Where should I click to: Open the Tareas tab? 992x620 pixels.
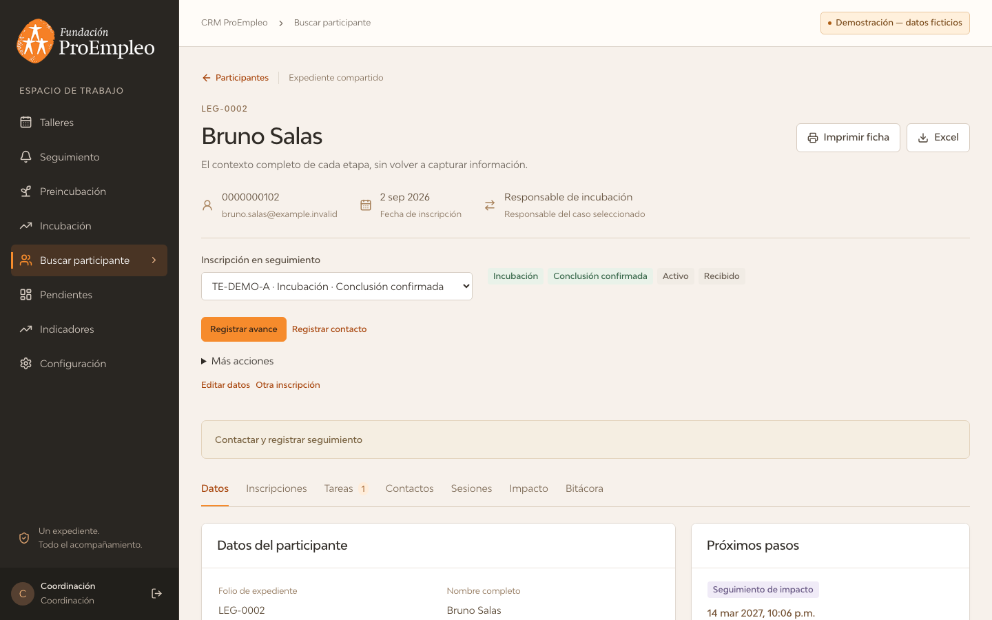[346, 488]
